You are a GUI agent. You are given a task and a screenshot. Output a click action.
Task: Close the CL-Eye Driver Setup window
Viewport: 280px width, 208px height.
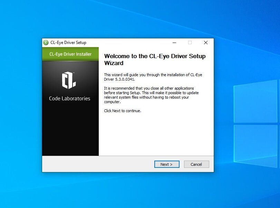(206, 43)
